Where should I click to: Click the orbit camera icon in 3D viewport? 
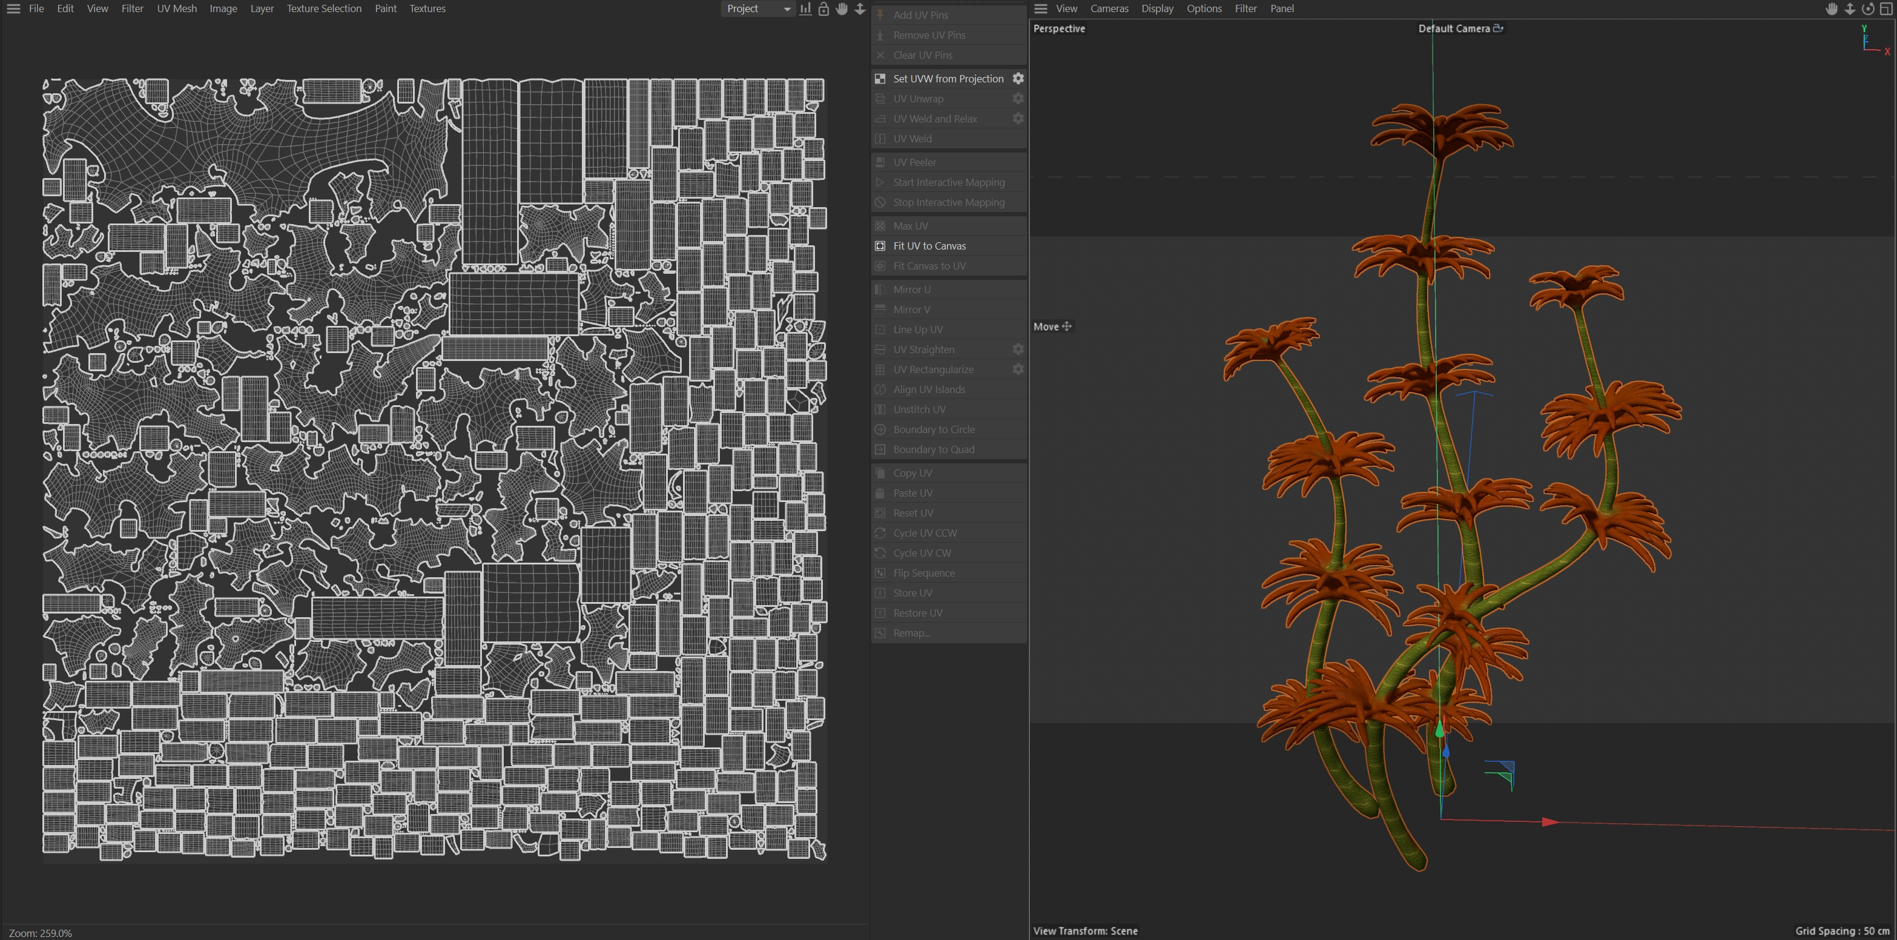[x=1867, y=9]
